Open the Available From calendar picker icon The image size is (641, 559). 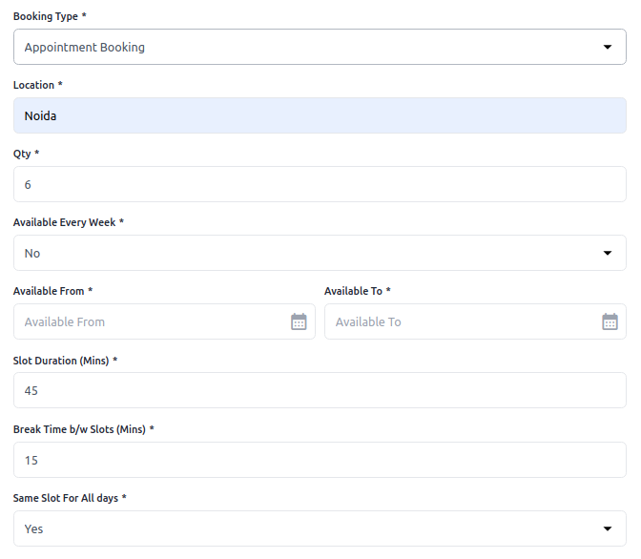click(299, 321)
